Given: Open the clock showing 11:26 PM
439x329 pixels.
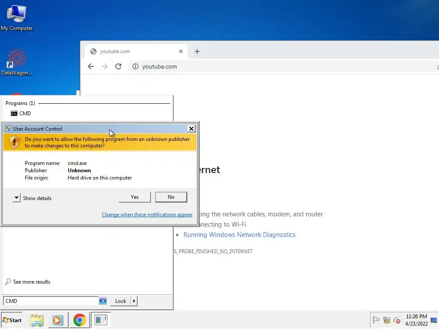Looking at the screenshot, I should point(416,320).
